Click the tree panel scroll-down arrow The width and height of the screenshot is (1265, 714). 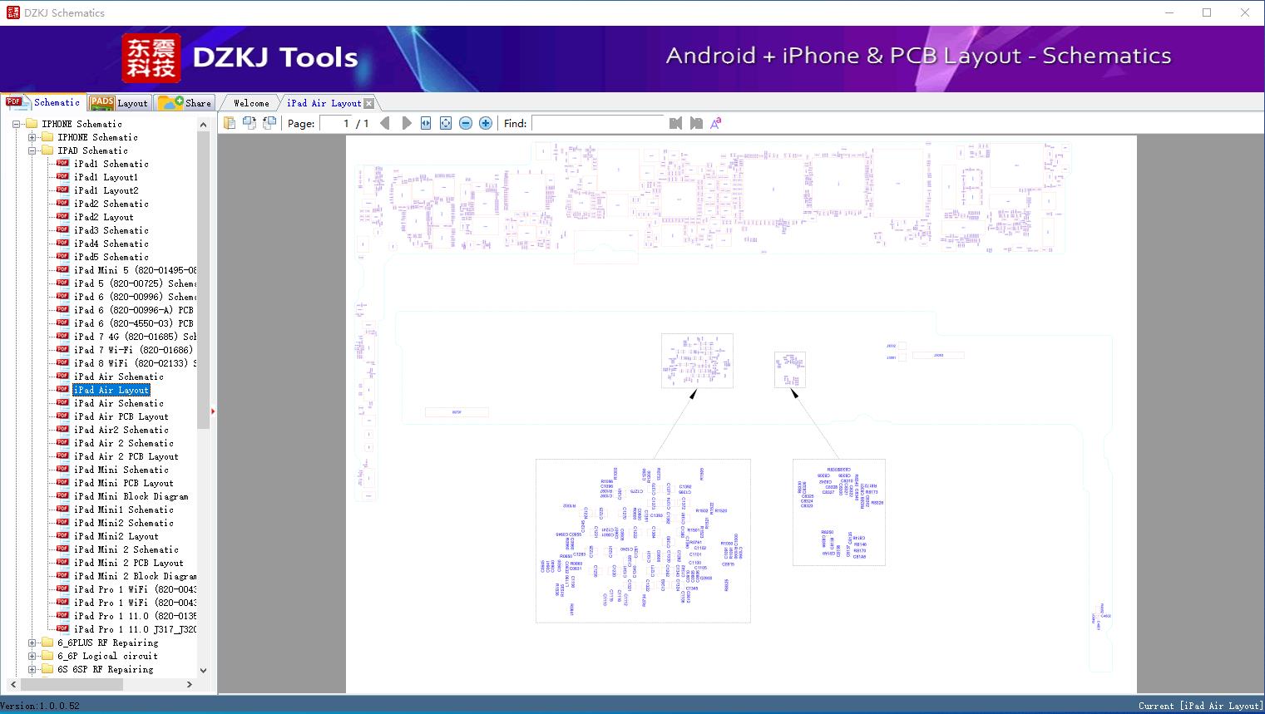point(204,671)
